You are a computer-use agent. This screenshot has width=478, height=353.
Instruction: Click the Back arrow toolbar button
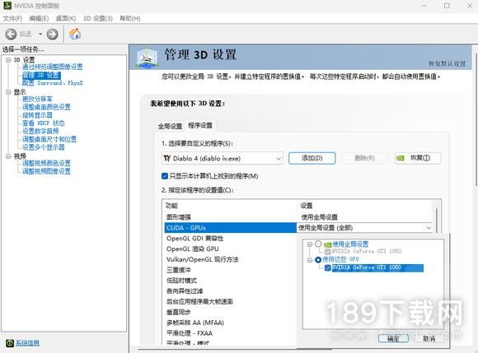[x=11, y=34]
